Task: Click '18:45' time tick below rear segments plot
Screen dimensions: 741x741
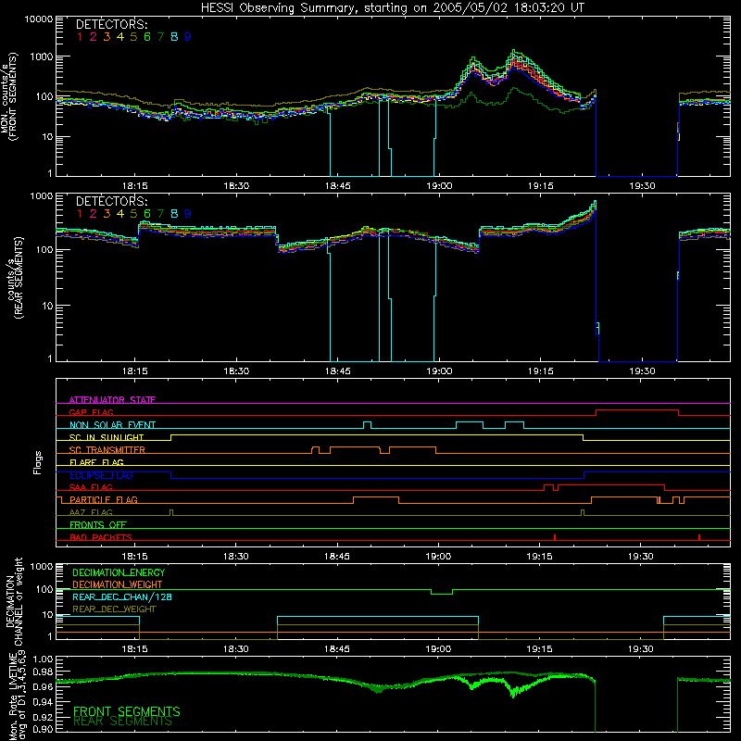Action: (337, 371)
